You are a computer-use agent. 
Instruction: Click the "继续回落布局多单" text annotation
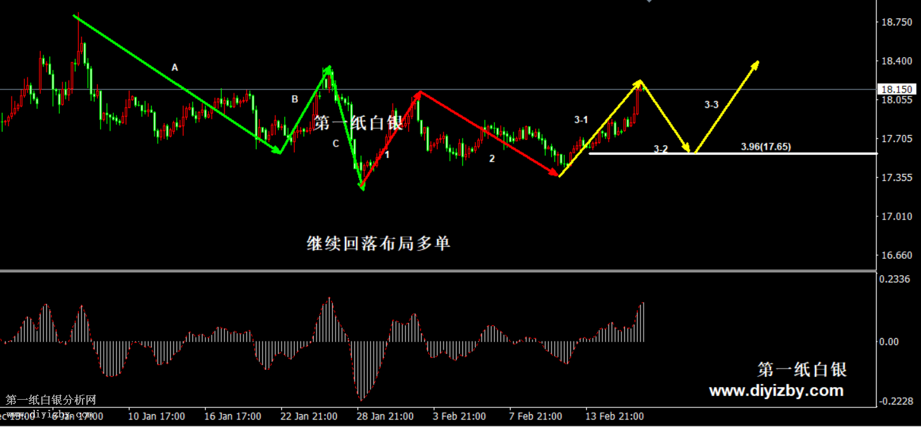[379, 244]
